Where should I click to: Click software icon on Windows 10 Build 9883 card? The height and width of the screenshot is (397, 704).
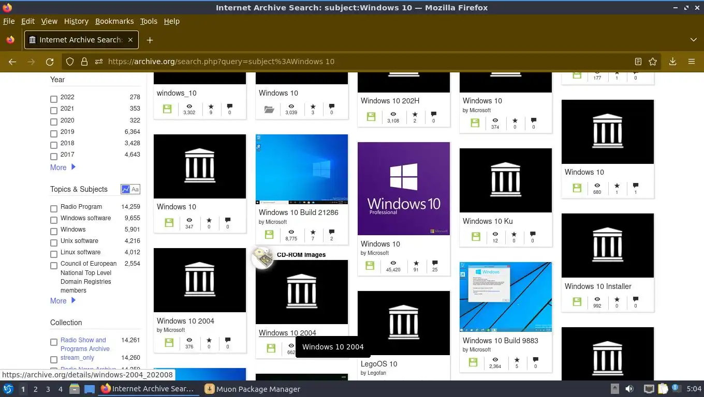tap(473, 362)
